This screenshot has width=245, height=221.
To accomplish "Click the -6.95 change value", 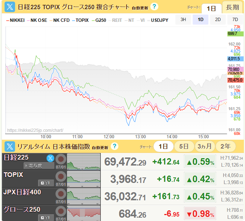I will click(172, 214).
